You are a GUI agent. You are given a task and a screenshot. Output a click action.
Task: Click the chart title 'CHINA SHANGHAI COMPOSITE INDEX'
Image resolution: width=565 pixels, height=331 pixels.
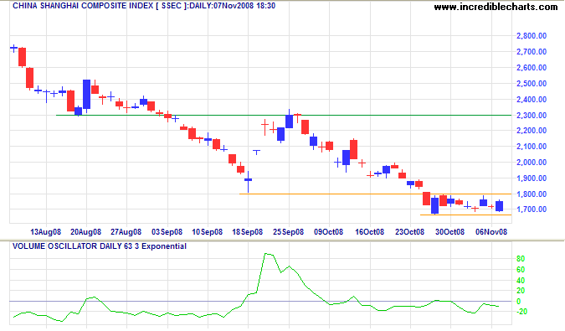point(83,6)
